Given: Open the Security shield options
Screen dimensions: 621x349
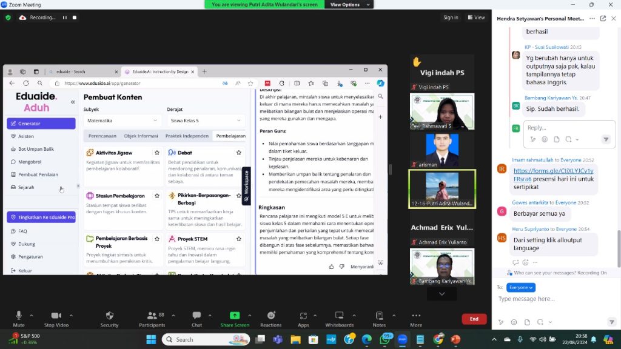Looking at the screenshot, I should coord(109,316).
